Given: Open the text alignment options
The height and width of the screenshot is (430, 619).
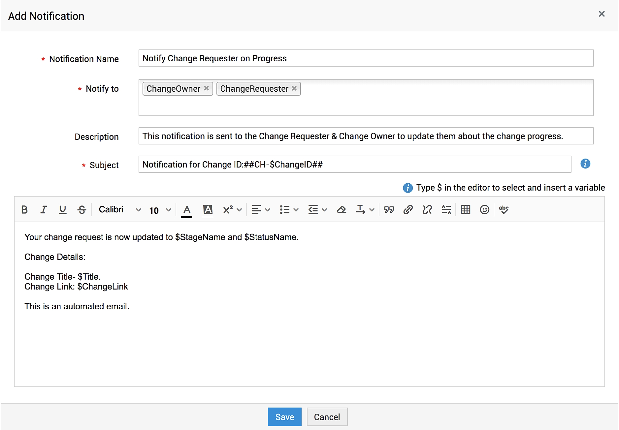Looking at the screenshot, I should tap(261, 210).
